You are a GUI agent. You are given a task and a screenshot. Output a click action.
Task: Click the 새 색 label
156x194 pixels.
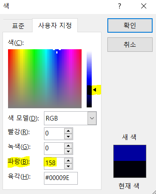pyautogui.click(x=129, y=137)
